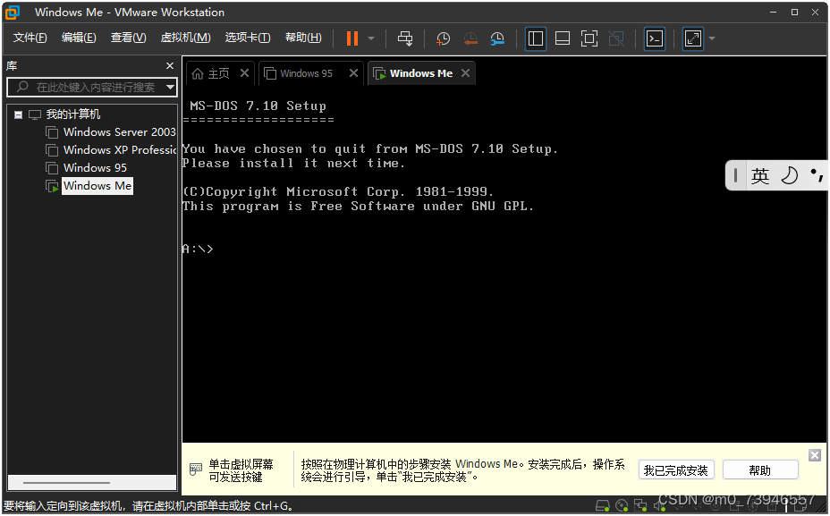Open the 虚拟机(M) menu
The height and width of the screenshot is (516, 830).
click(x=186, y=38)
